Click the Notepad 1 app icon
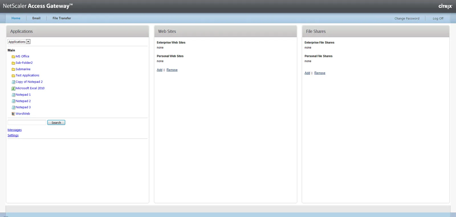456x217 pixels. 13,95
